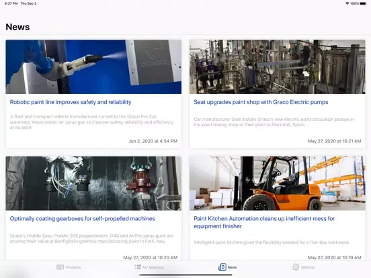Viewport: 371px width, 278px height.
Task: Open 'Seat upgrades paint shop' article title
Action: point(261,102)
